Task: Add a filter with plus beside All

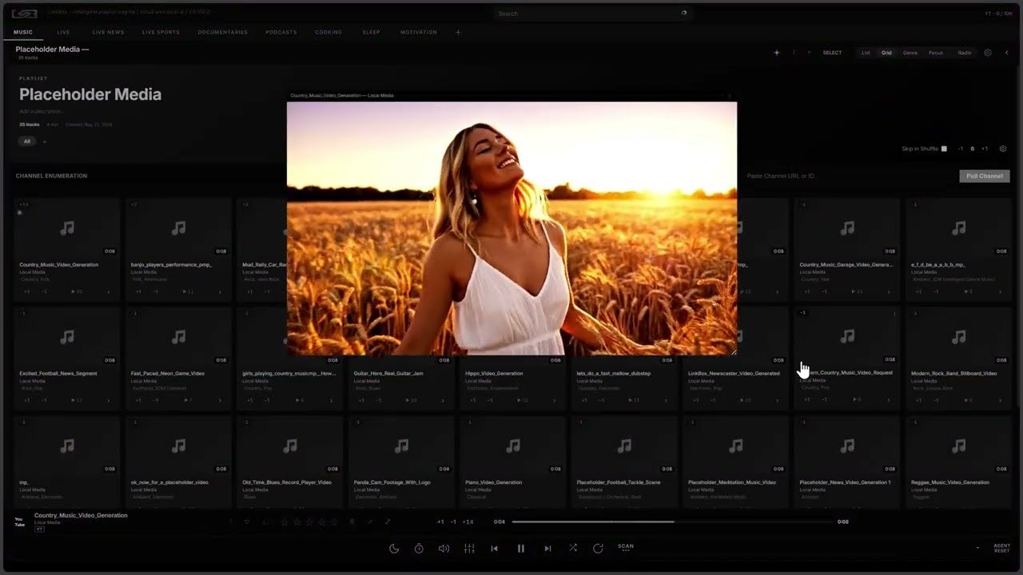Action: coord(45,141)
